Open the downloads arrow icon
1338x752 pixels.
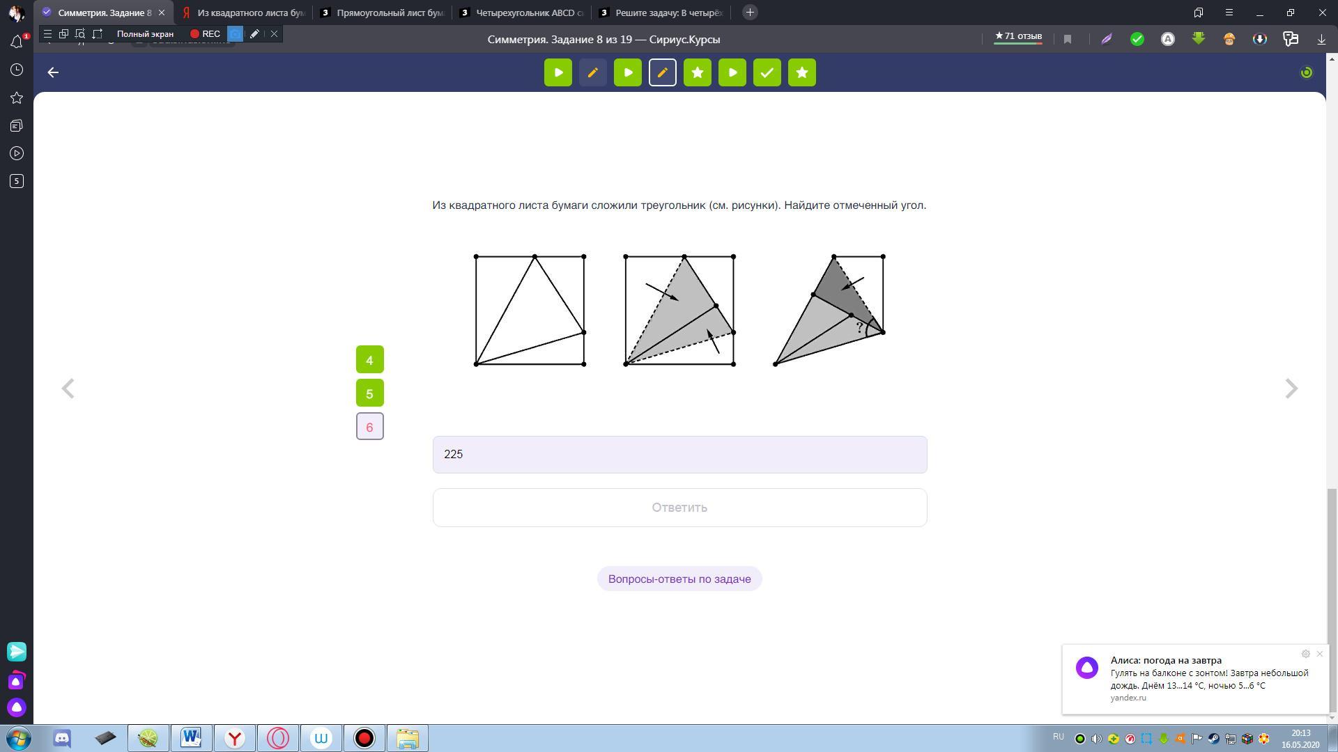[1321, 39]
